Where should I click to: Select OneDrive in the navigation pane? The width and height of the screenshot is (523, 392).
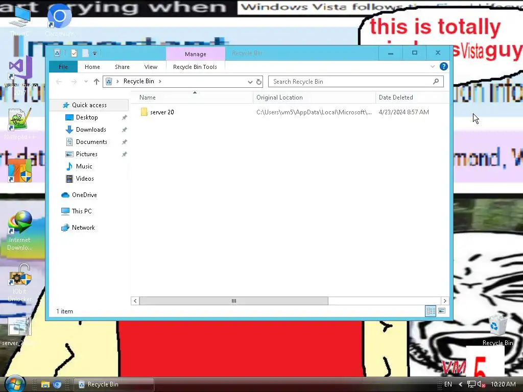(84, 195)
